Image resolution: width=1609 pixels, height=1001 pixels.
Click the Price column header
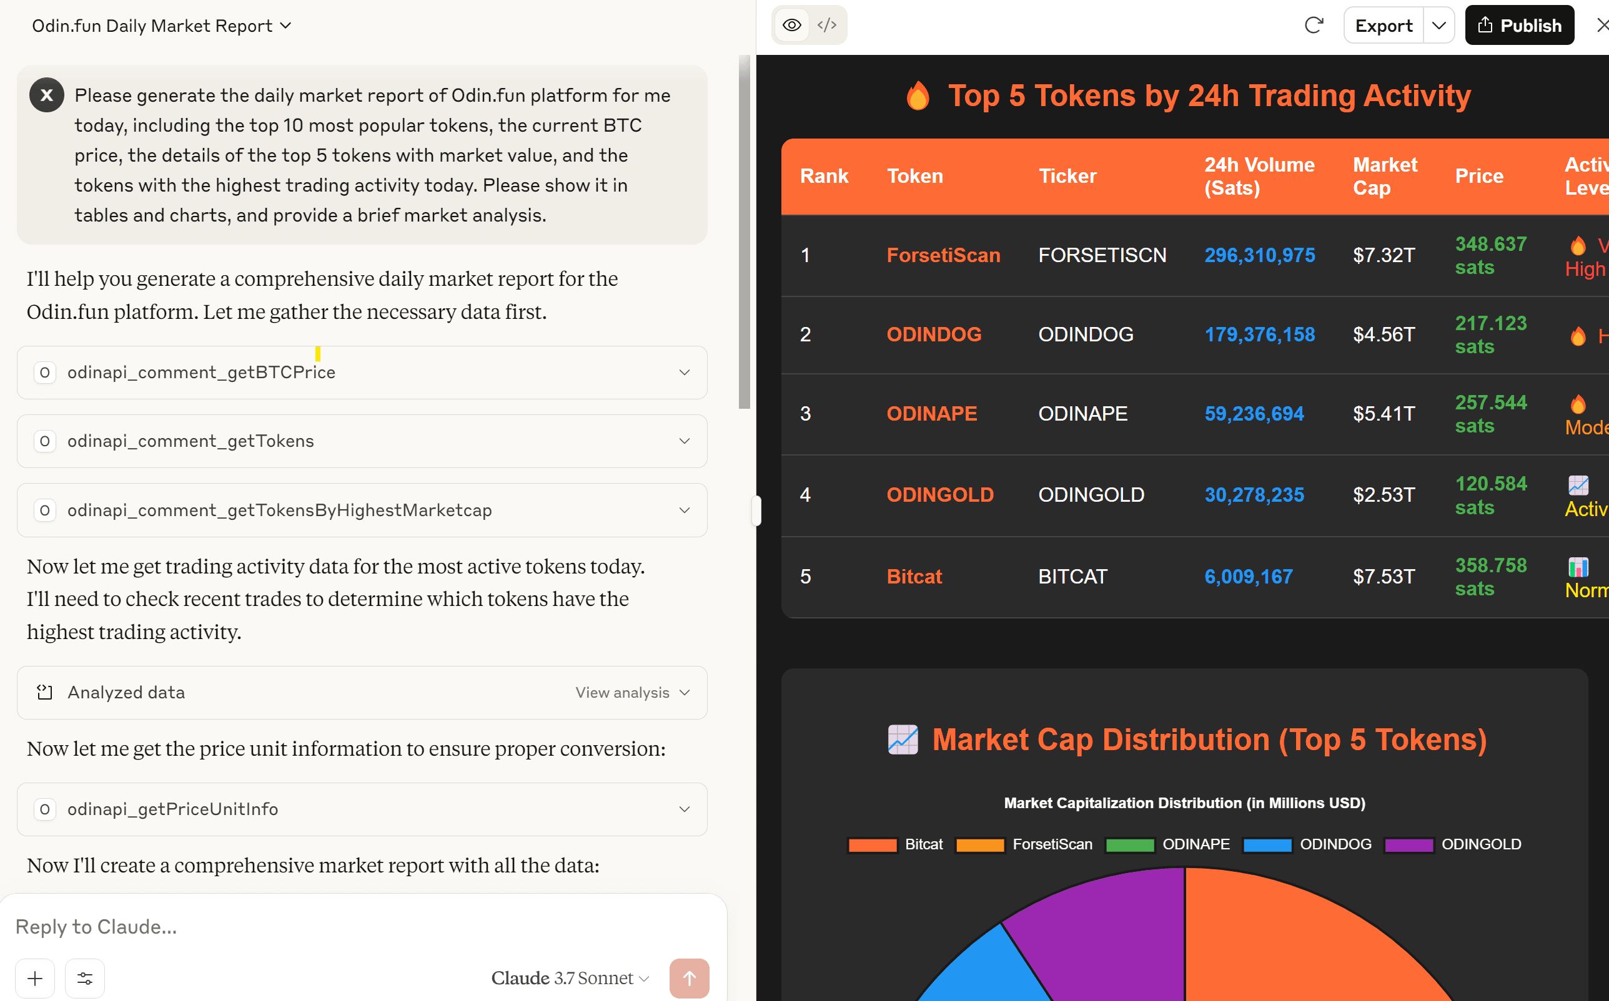(x=1478, y=176)
